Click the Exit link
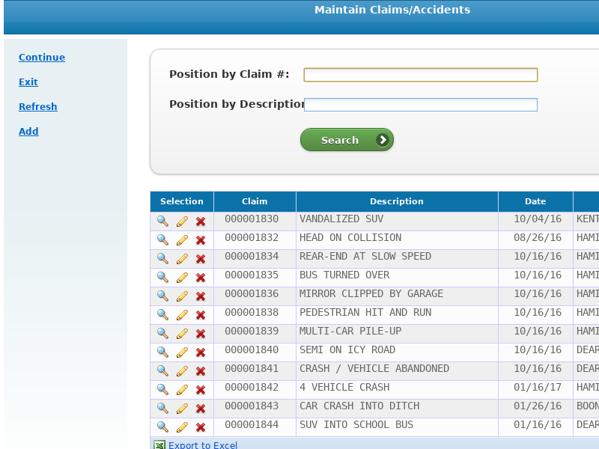This screenshot has height=449, width=599. click(x=28, y=82)
